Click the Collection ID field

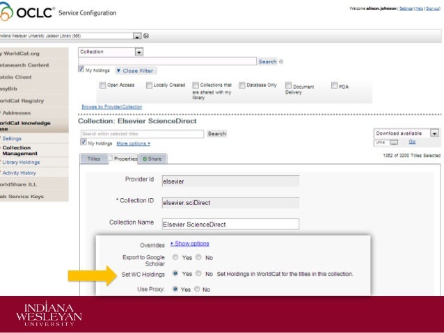[230, 202]
